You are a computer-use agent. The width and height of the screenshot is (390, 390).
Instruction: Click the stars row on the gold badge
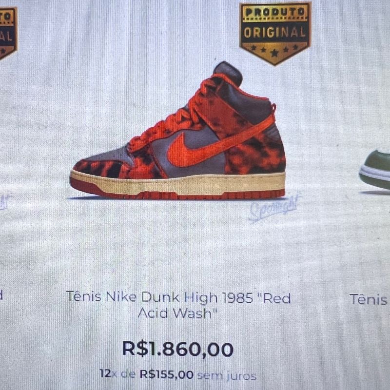(274, 51)
